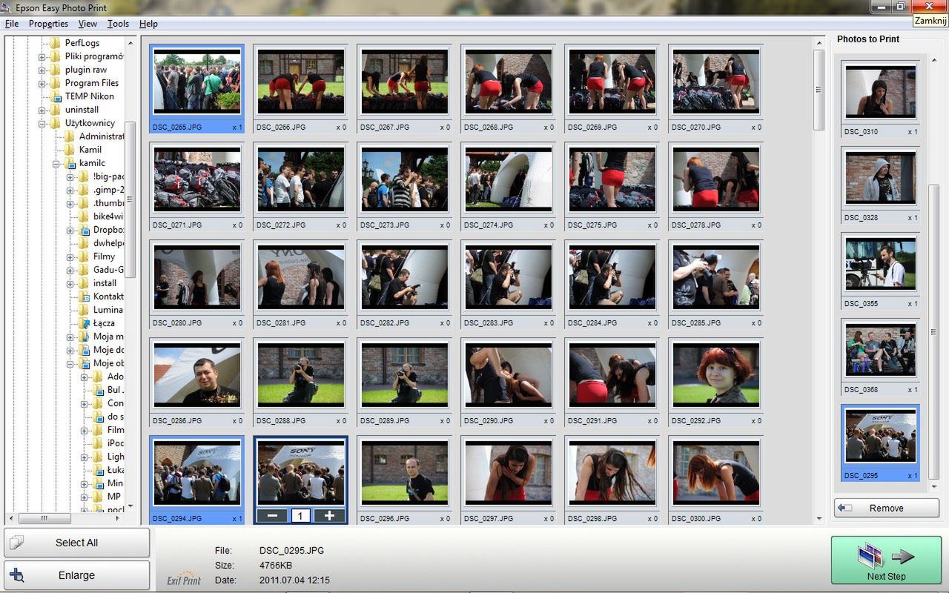Click the copies count field showing 1
Screen dimensions: 949x593
pyautogui.click(x=301, y=516)
